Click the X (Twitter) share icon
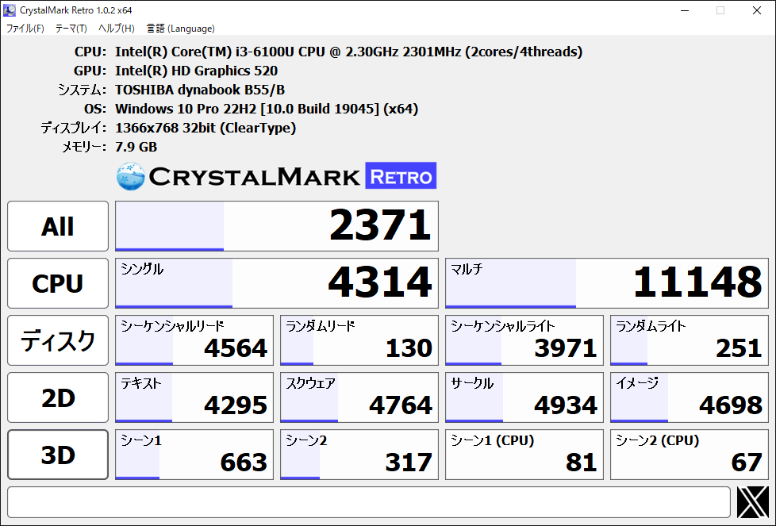Screen dimensions: 776x526 [x=752, y=502]
